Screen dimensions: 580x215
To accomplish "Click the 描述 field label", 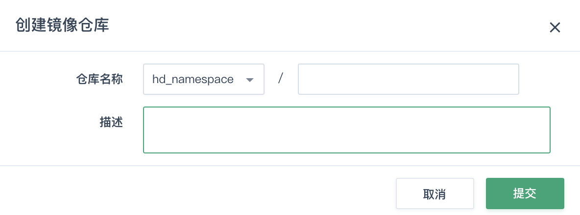I will pos(111,123).
